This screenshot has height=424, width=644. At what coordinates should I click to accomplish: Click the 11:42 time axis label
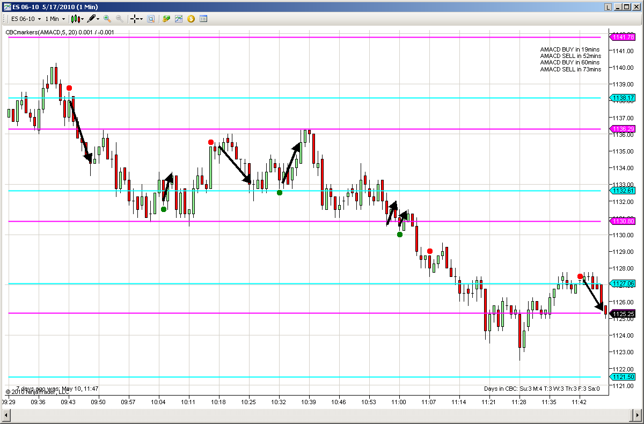pyautogui.click(x=579, y=401)
